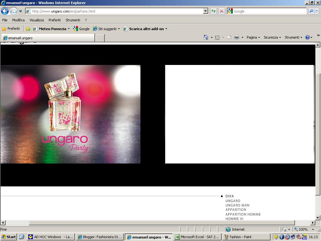Click the Refresh page icon
The width and height of the screenshot is (321, 241).
tap(213, 11)
